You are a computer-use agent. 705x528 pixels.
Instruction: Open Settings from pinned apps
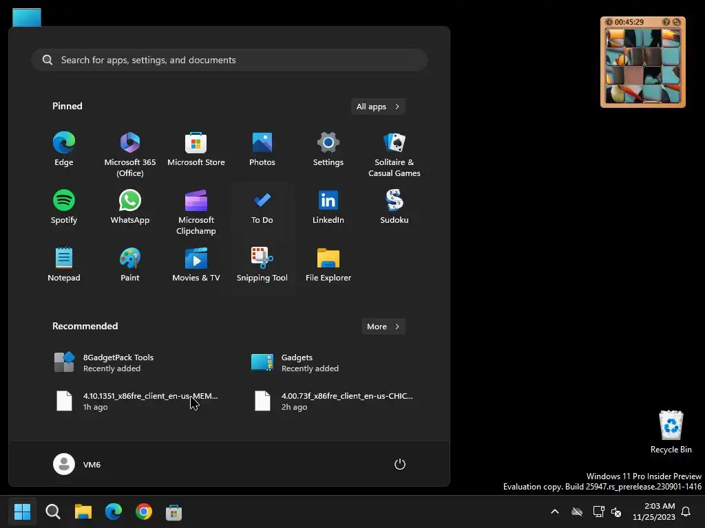pyautogui.click(x=328, y=149)
